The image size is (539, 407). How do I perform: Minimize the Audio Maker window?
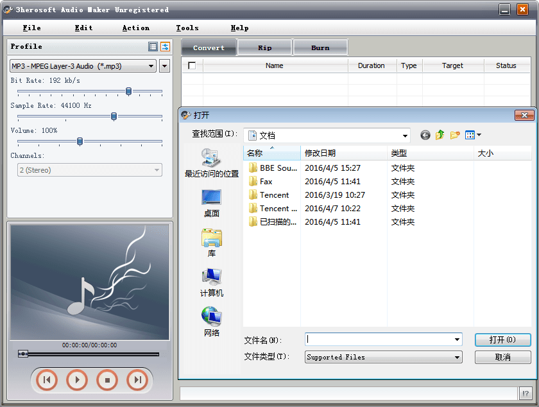click(x=504, y=10)
